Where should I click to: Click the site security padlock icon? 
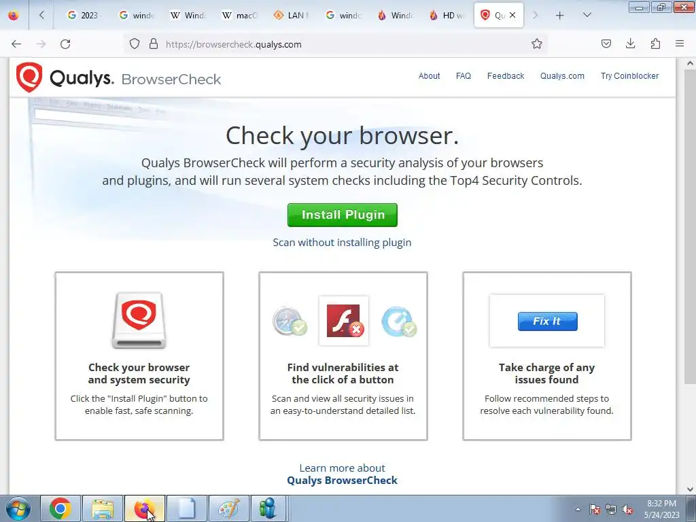coord(154,44)
